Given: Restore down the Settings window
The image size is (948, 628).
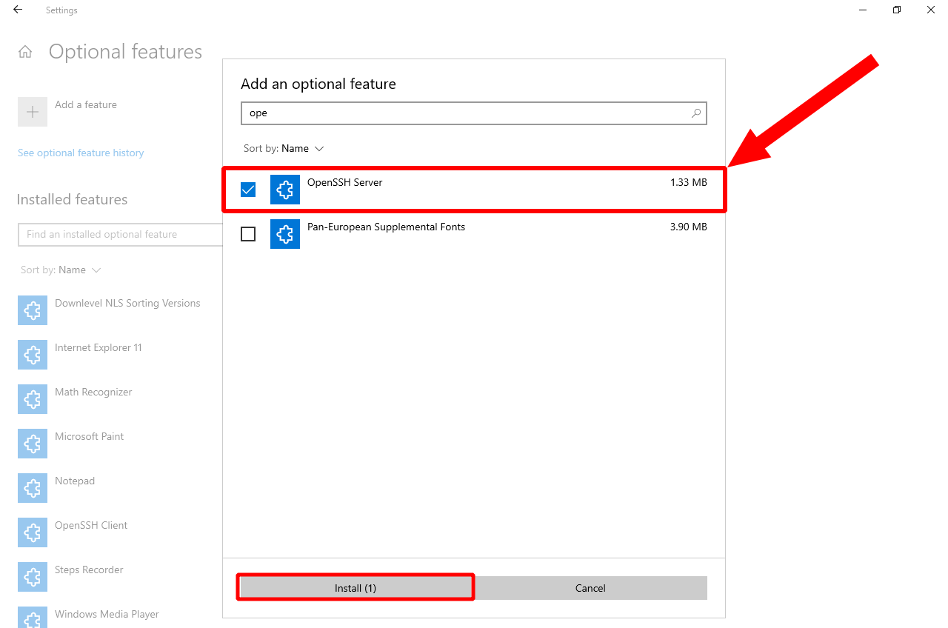Looking at the screenshot, I should (x=897, y=10).
